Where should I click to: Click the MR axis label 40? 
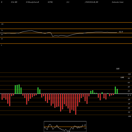pos(129,87)
